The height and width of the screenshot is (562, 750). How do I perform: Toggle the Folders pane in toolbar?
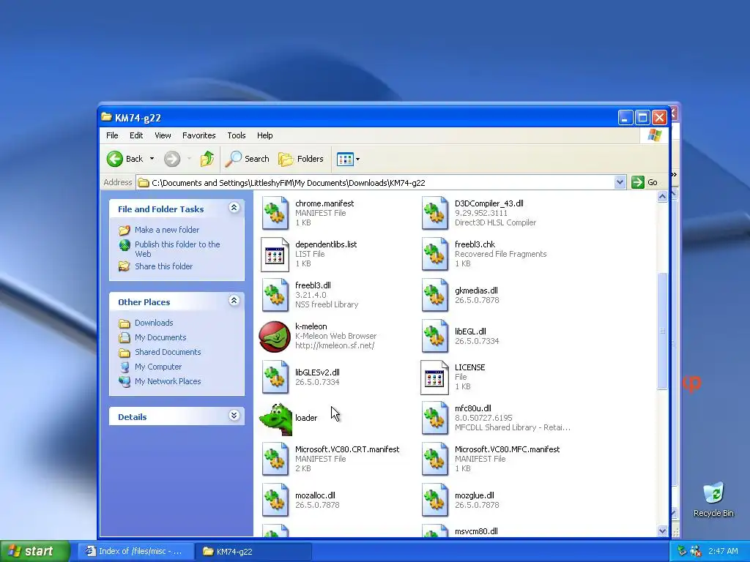point(301,159)
